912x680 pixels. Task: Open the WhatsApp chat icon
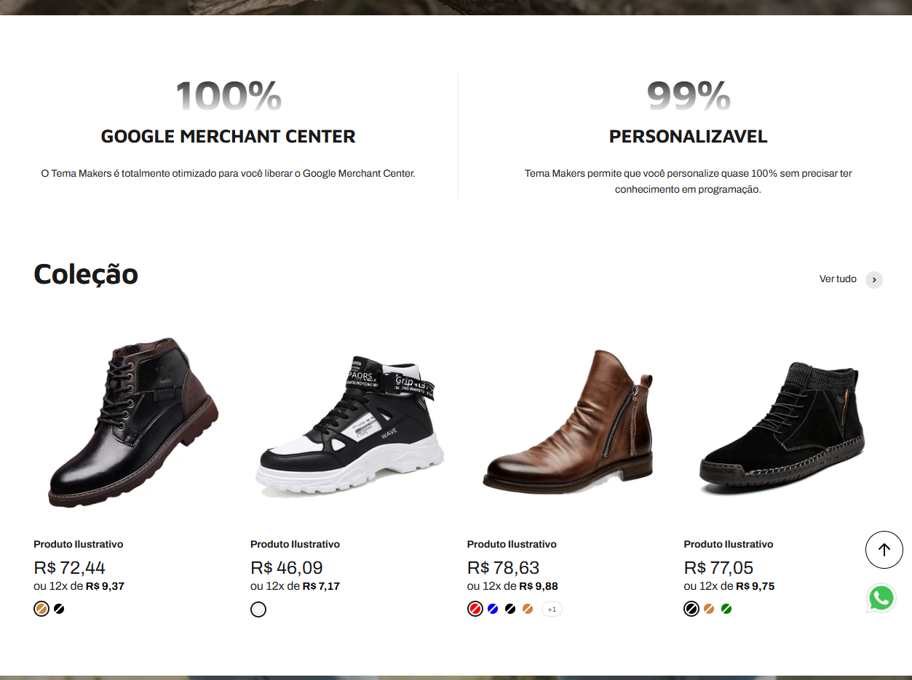tap(881, 598)
